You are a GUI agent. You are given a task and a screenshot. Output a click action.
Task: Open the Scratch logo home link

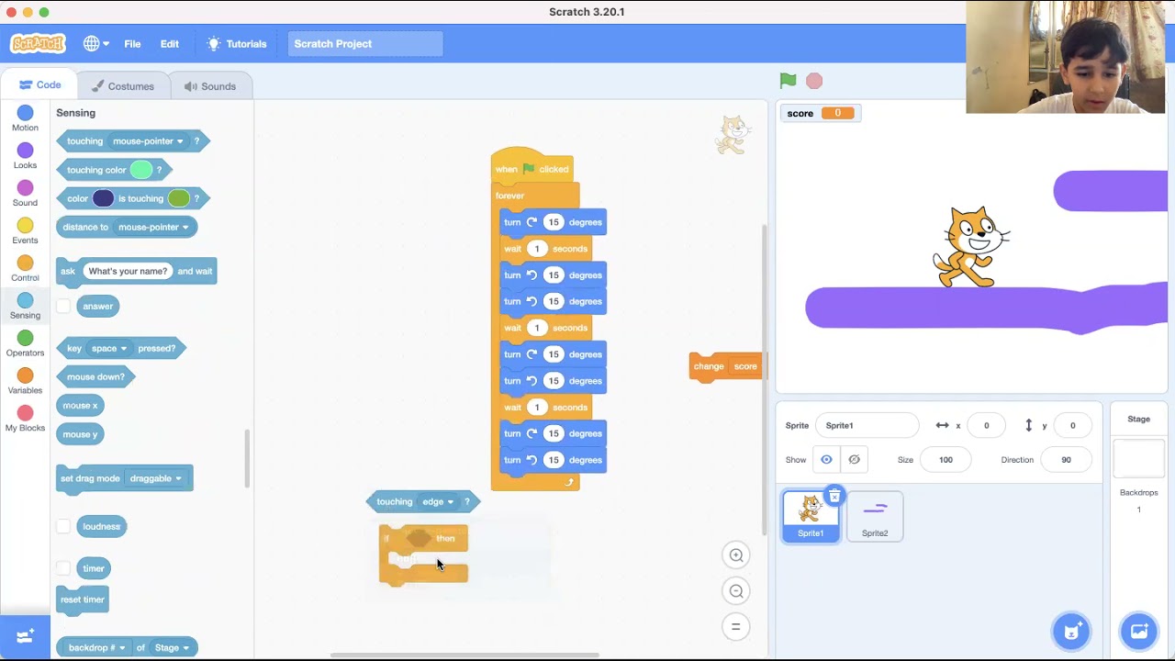click(38, 43)
